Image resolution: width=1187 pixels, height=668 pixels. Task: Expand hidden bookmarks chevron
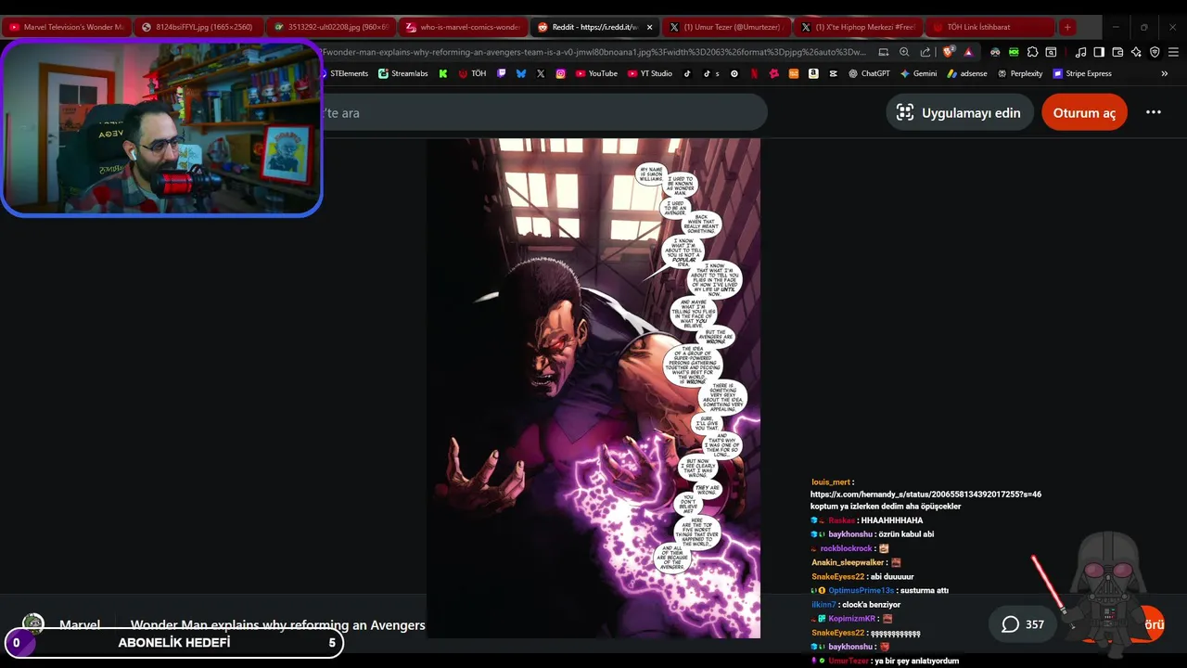[x=1165, y=73]
